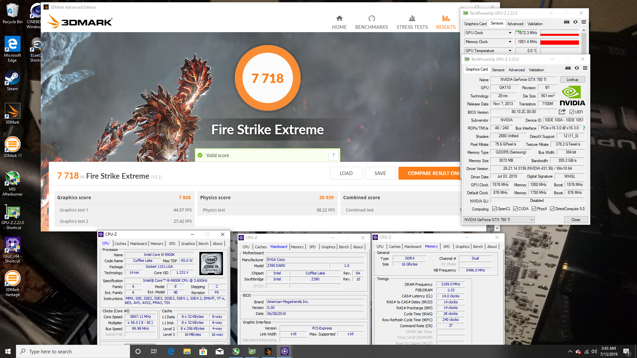Open Graphics tab in EVGA Mainboard CPU-Z
Screen dimensions: 637x358
pyautogui.click(x=328, y=247)
